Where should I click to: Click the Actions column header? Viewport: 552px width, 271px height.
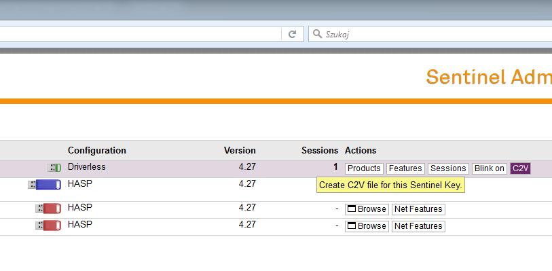(x=361, y=150)
